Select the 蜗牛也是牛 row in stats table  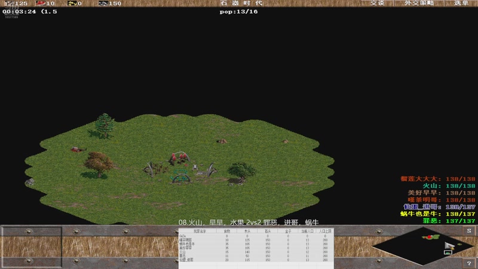256,244
